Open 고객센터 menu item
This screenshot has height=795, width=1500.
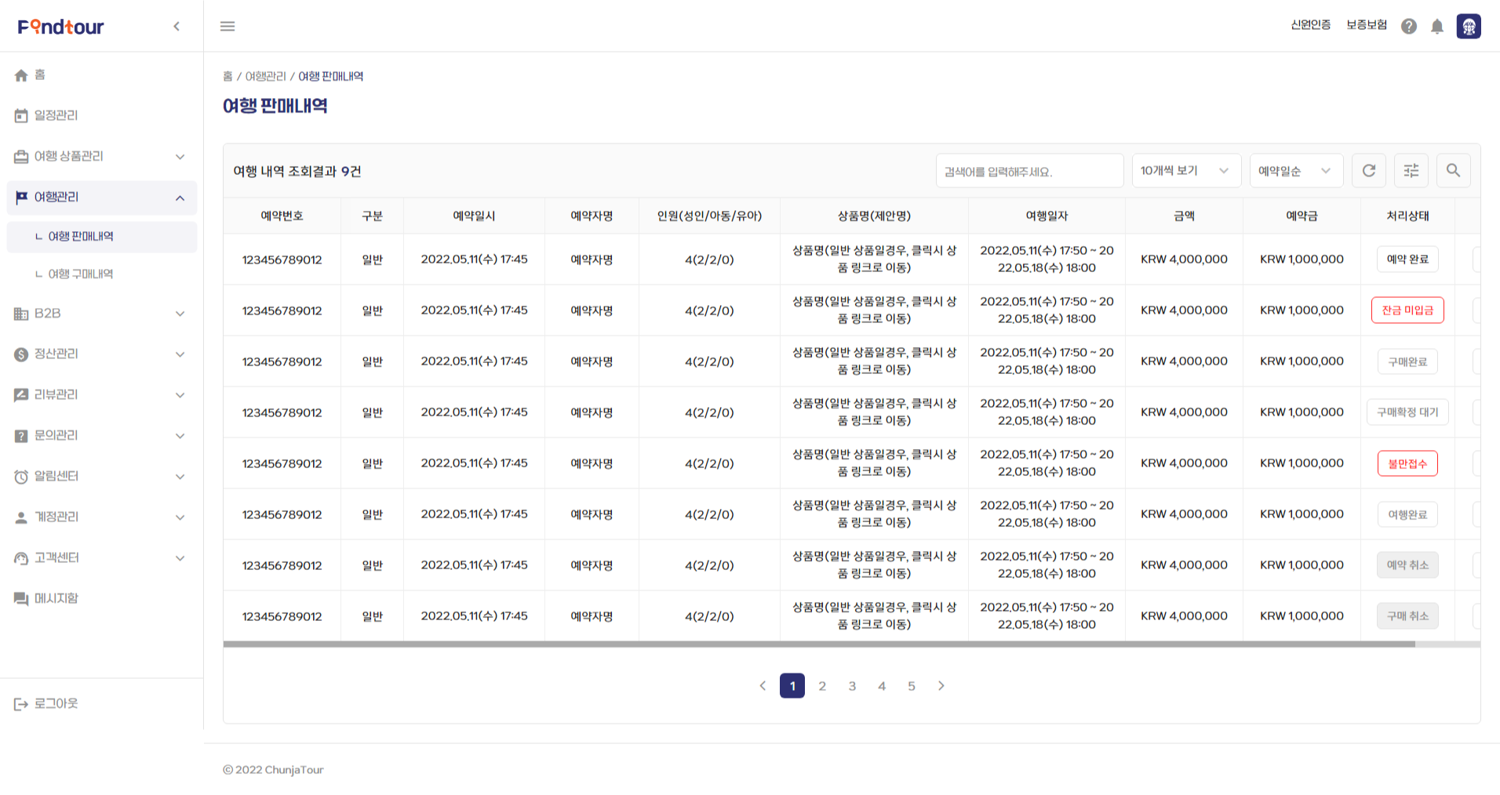click(102, 558)
